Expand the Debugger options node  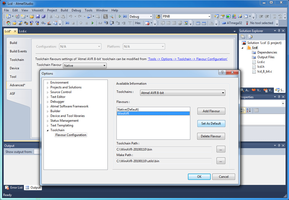pyautogui.click(x=48, y=102)
